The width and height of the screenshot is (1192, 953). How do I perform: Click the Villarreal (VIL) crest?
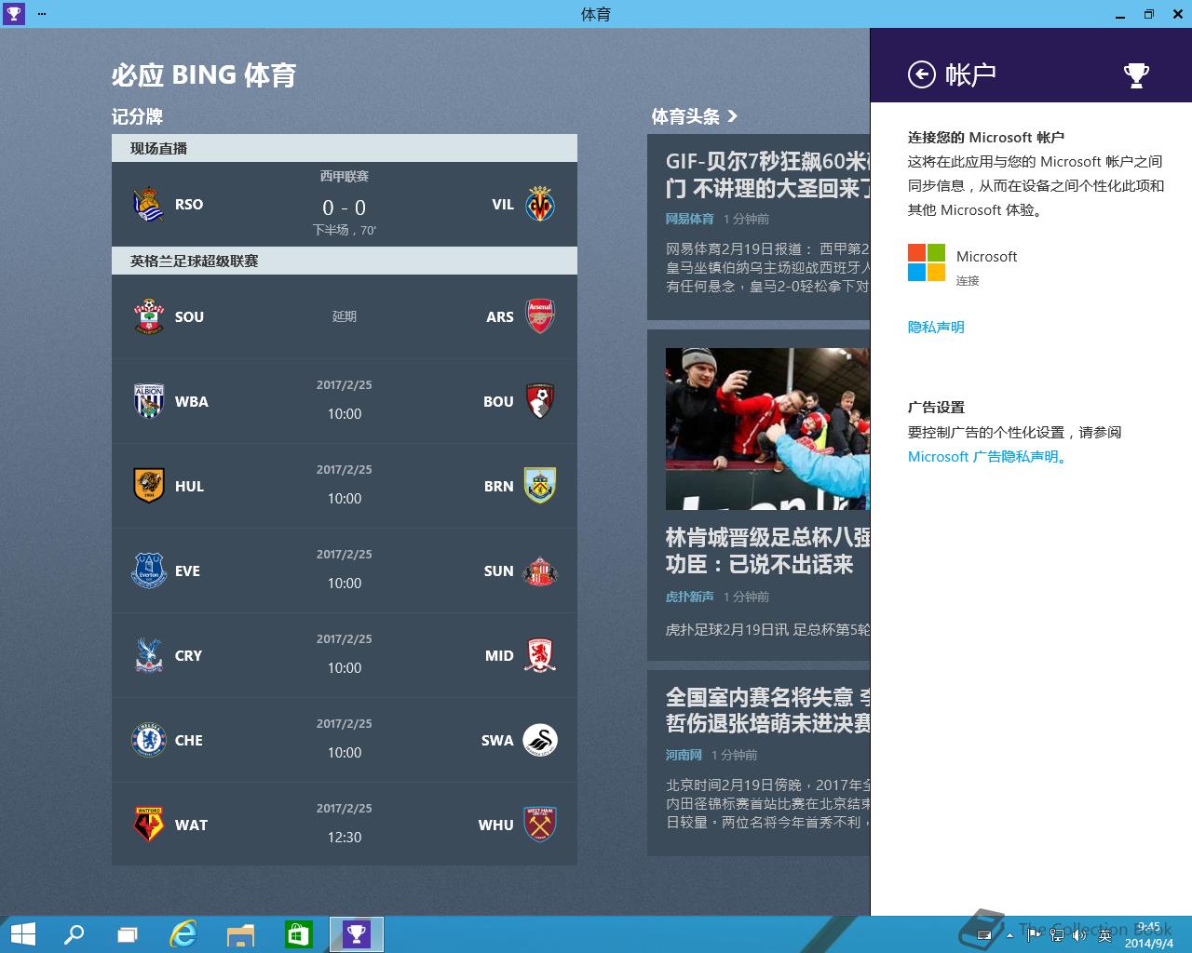tap(540, 205)
